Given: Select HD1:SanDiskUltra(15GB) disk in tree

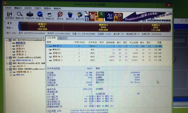Looking at the screenshot, I should pyautogui.click(x=27, y=57).
